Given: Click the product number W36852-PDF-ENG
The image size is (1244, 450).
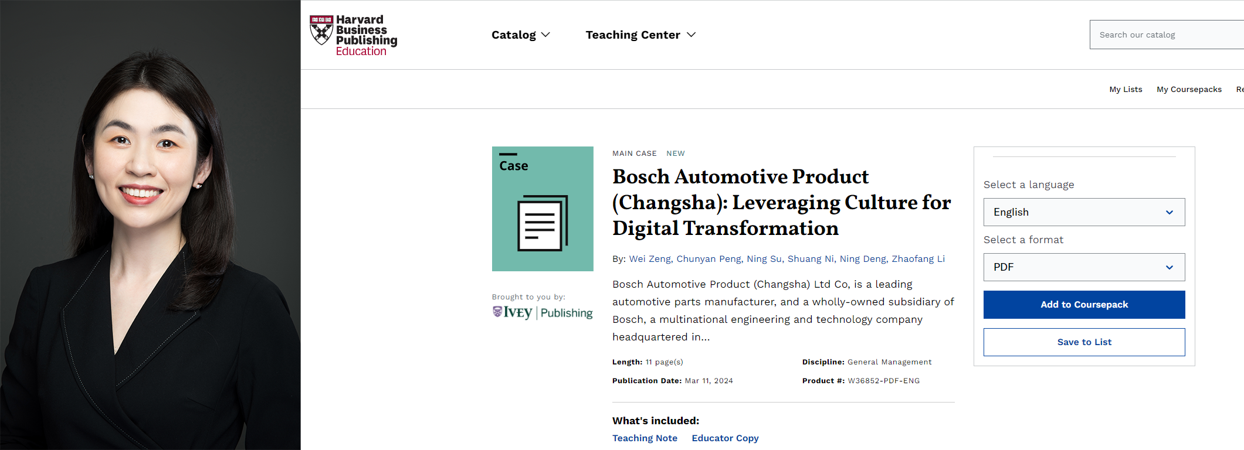Looking at the screenshot, I should (x=883, y=381).
